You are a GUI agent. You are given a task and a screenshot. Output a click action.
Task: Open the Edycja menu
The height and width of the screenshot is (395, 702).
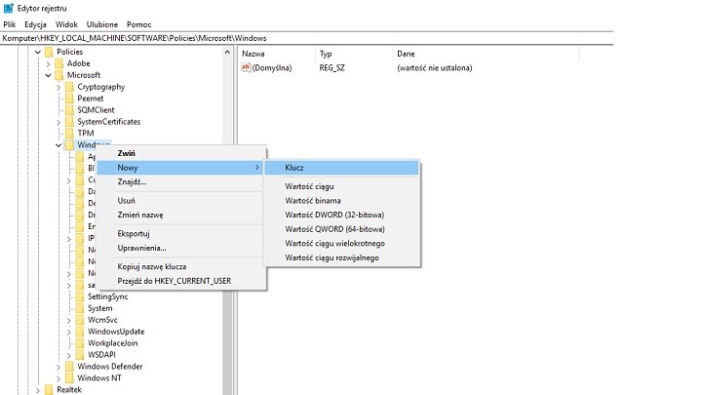[35, 24]
